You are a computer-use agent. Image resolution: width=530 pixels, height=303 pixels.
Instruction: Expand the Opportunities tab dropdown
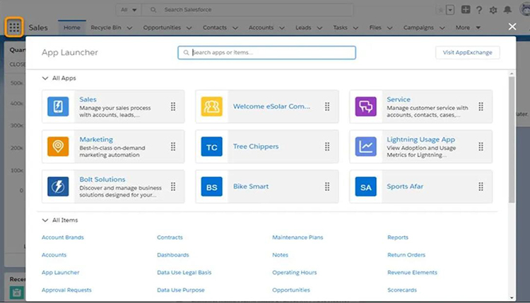tap(189, 28)
